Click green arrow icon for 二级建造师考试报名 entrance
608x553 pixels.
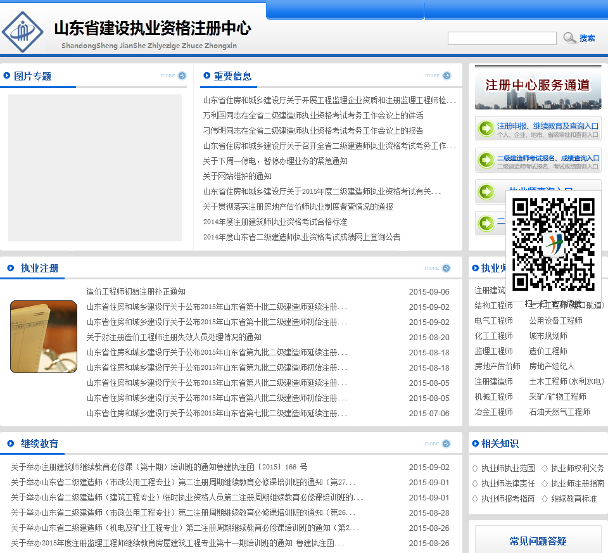pyautogui.click(x=486, y=160)
